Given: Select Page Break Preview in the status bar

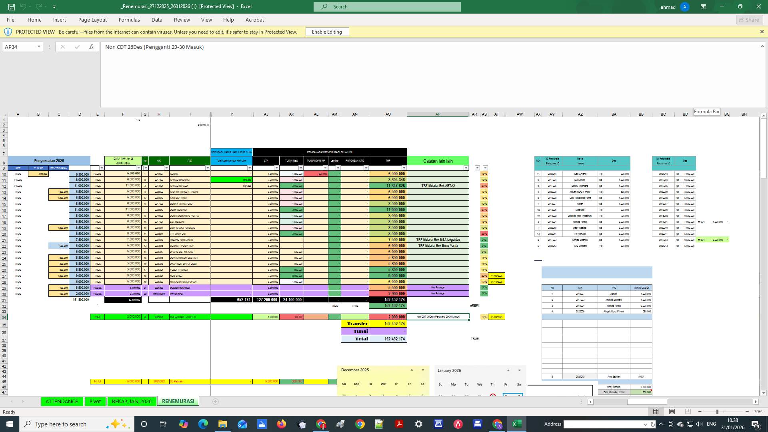Looking at the screenshot, I should 687,411.
